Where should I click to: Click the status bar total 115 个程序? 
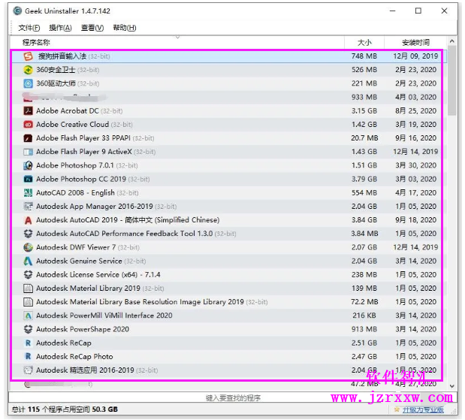[65, 409]
